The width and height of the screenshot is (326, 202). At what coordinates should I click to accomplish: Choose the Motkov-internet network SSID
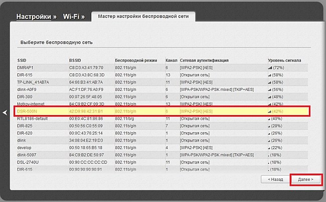[32, 104]
